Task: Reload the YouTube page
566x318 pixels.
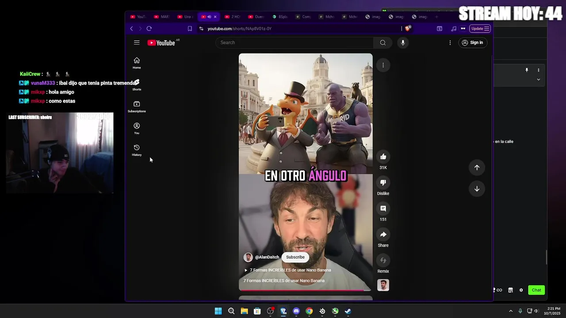Action: tap(149, 28)
